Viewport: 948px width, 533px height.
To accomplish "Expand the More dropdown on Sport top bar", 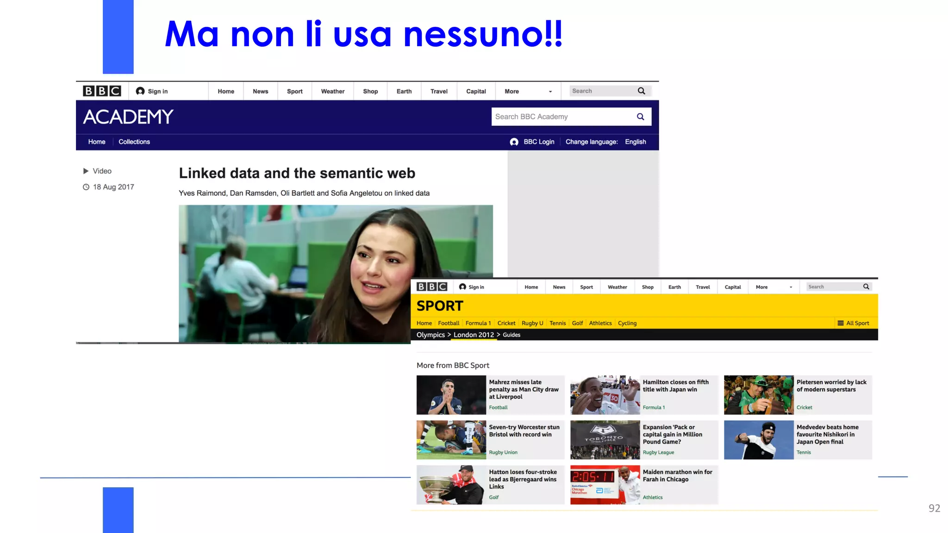I will pyautogui.click(x=774, y=287).
